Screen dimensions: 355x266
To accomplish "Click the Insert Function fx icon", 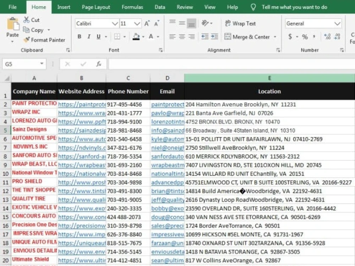I will 99,64.
